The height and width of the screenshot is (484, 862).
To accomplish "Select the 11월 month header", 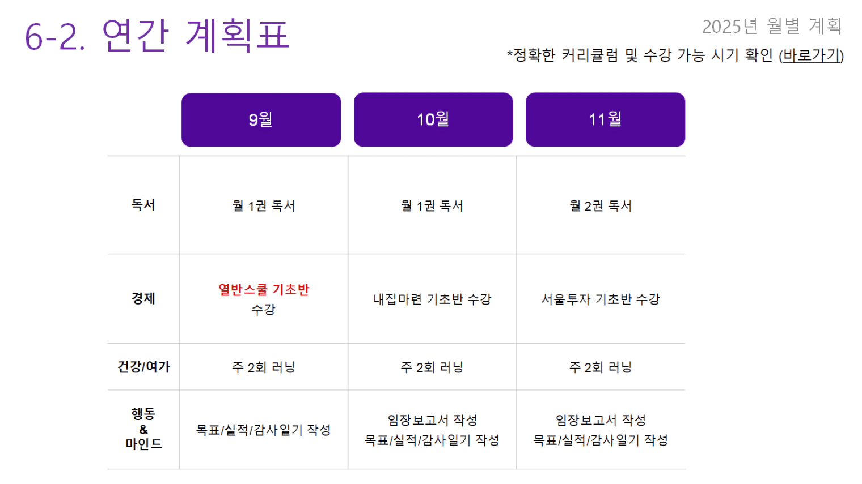I will point(605,119).
